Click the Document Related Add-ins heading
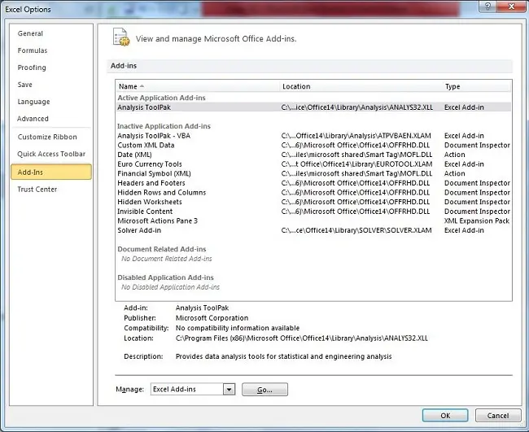This screenshot has height=432, width=529. [x=162, y=249]
